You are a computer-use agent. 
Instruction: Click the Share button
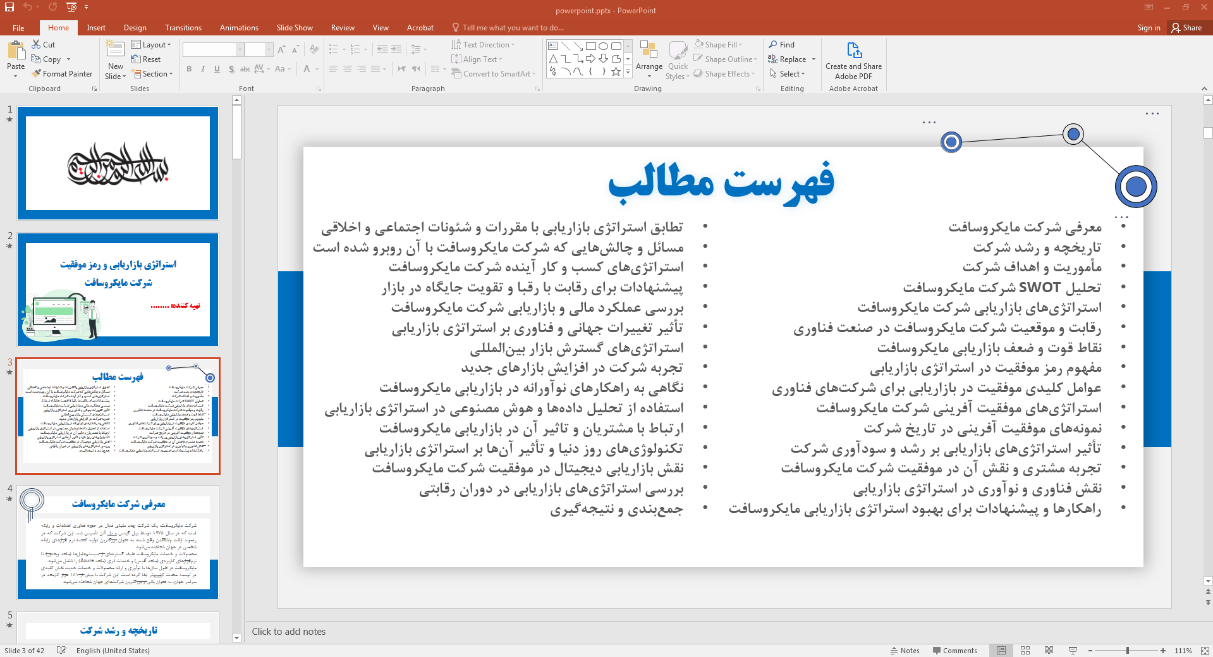[x=1186, y=28]
